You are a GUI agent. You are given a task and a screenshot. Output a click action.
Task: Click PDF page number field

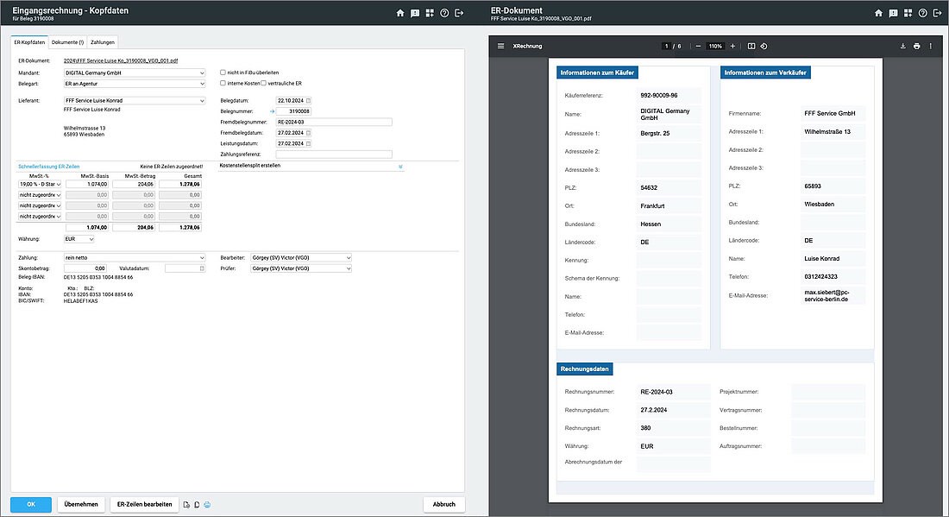pyautogui.click(x=666, y=46)
